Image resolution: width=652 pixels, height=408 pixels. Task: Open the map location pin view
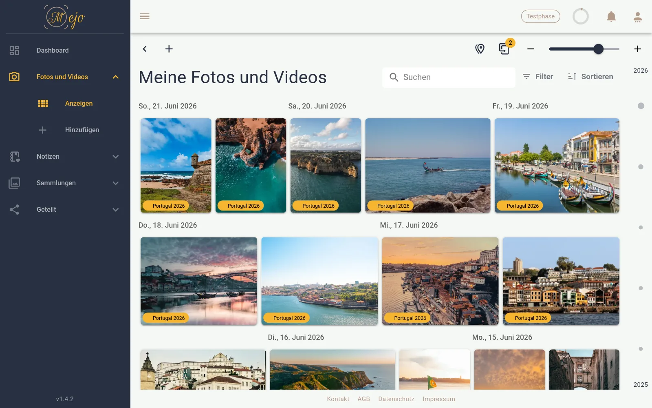point(480,49)
